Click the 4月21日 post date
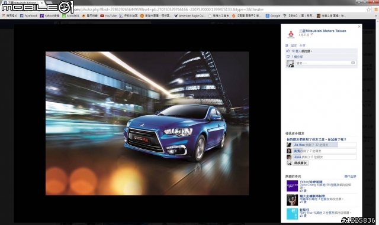 [x=304, y=35]
